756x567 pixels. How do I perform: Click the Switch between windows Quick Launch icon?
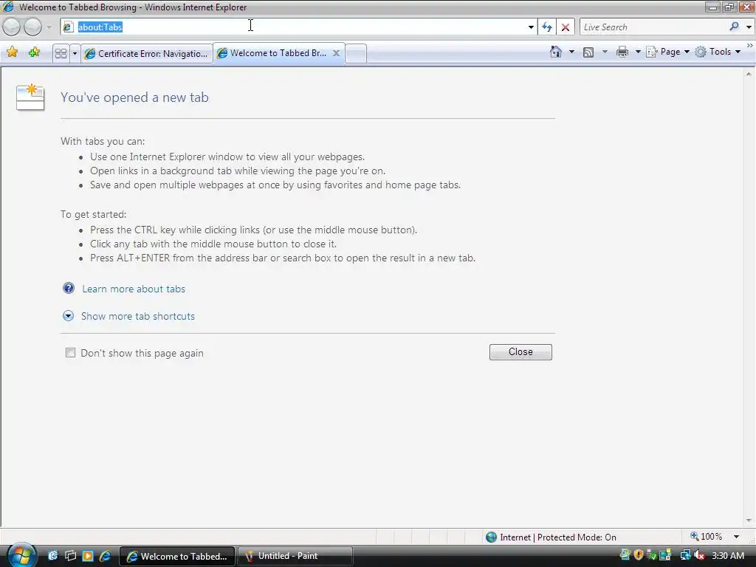(70, 556)
